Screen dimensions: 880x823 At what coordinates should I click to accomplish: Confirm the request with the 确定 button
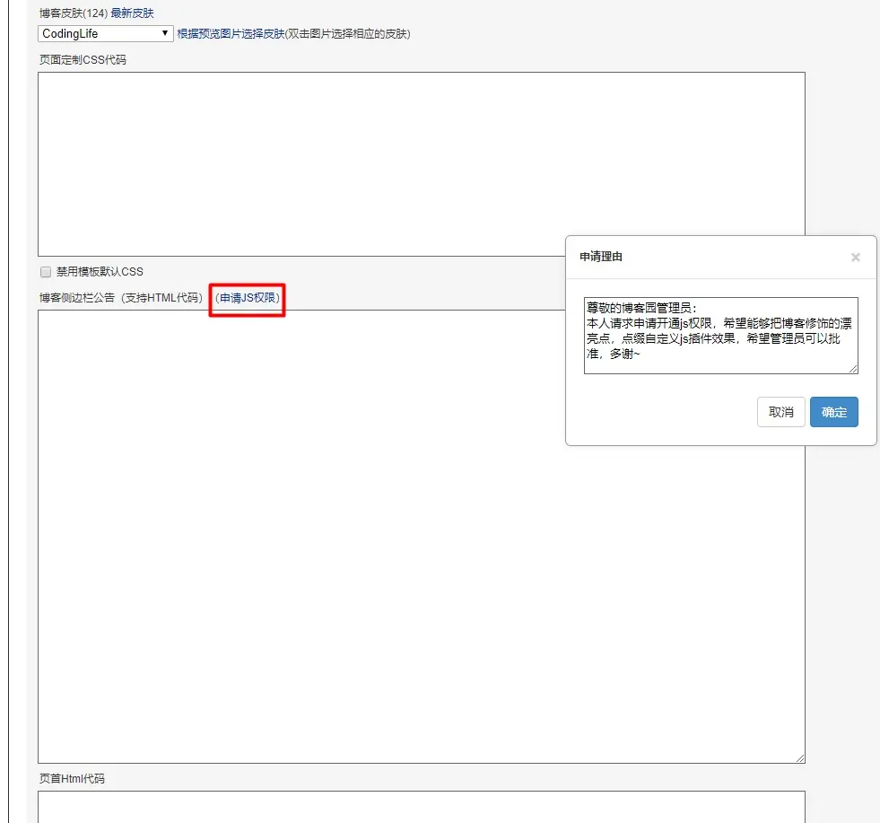click(x=834, y=412)
